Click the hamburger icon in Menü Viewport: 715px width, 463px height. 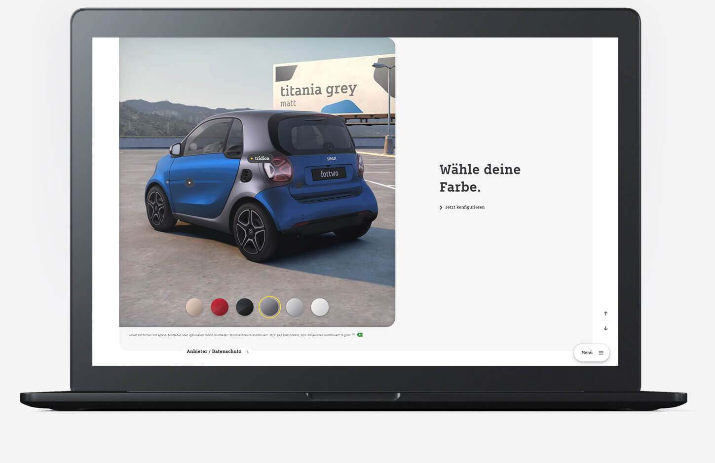coord(601,353)
